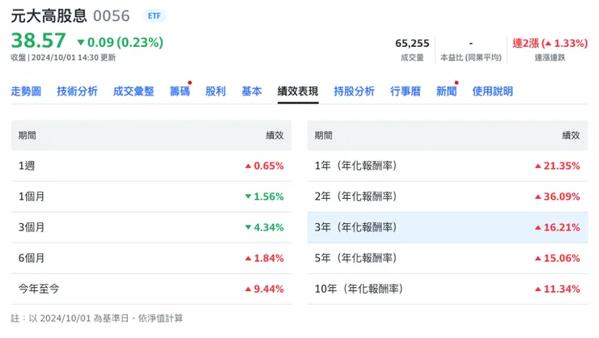Open the 成交彙整 tab
The height and width of the screenshot is (338, 599).
click(134, 91)
